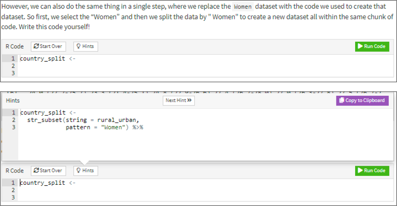The height and width of the screenshot is (206, 397).
Task: Open Hints in the top R Code panel
Action: coord(85,46)
